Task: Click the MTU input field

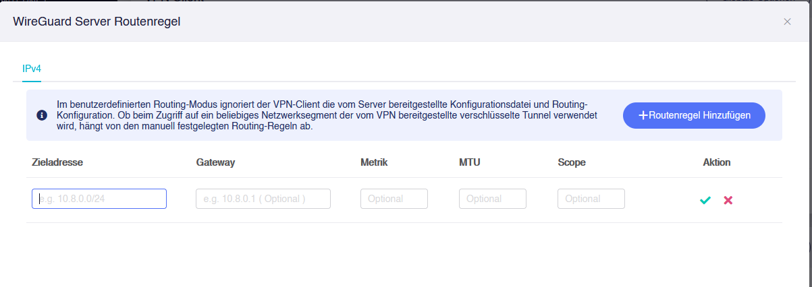Action: tap(493, 199)
